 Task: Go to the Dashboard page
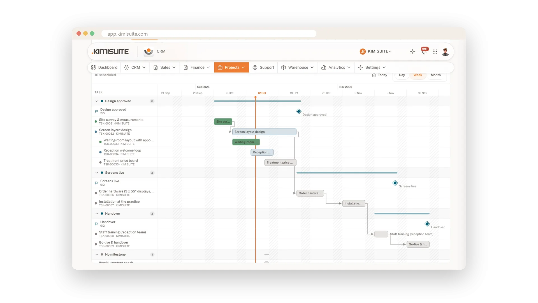104,67
